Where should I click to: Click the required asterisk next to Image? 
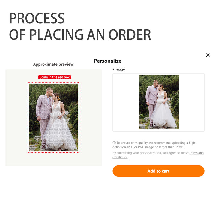click(x=113, y=69)
